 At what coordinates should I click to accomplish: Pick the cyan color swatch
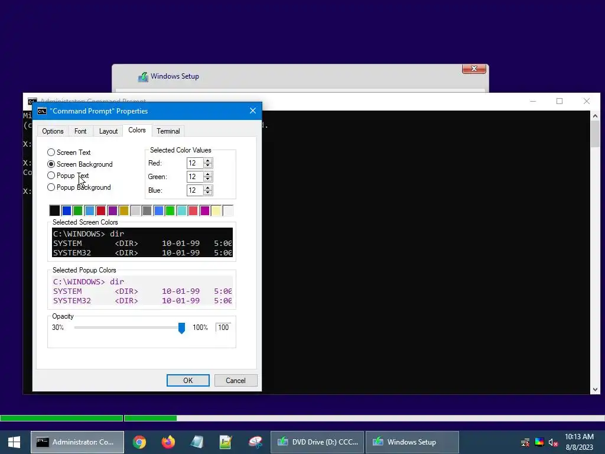point(181,210)
